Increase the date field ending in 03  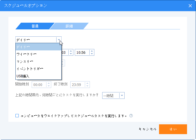[x=71, y=51]
